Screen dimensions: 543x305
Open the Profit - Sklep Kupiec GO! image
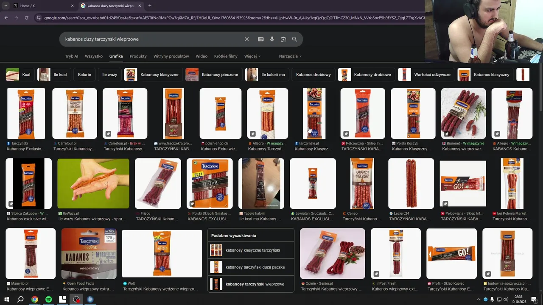pos(451,253)
